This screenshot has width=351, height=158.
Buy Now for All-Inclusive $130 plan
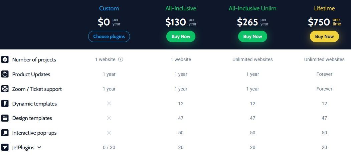pos(181,36)
